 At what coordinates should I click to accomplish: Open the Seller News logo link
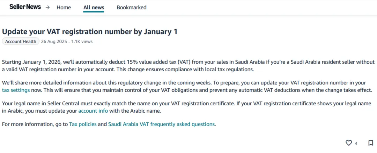(25, 7)
